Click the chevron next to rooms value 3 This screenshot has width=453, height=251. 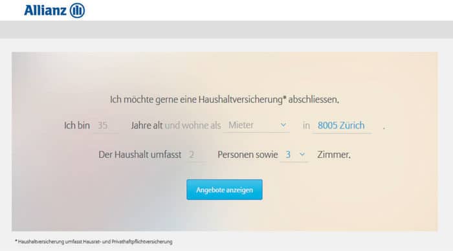[302, 155]
